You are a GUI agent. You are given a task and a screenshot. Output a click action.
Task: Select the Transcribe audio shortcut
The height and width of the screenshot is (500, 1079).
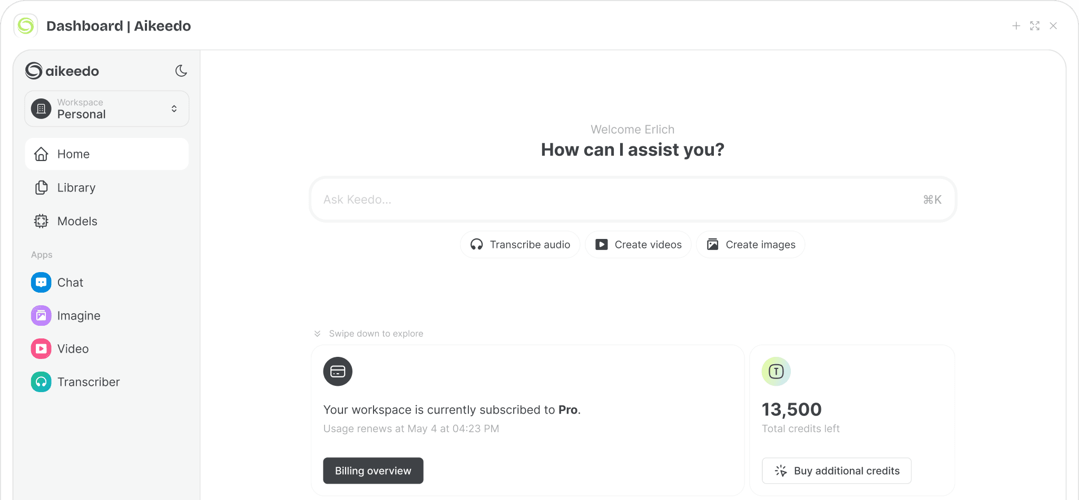(x=520, y=245)
